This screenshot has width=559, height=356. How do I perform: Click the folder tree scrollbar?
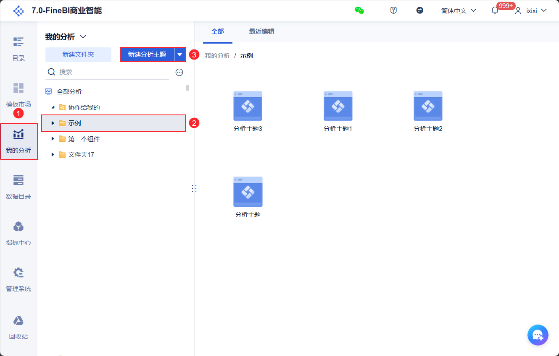pos(187,88)
